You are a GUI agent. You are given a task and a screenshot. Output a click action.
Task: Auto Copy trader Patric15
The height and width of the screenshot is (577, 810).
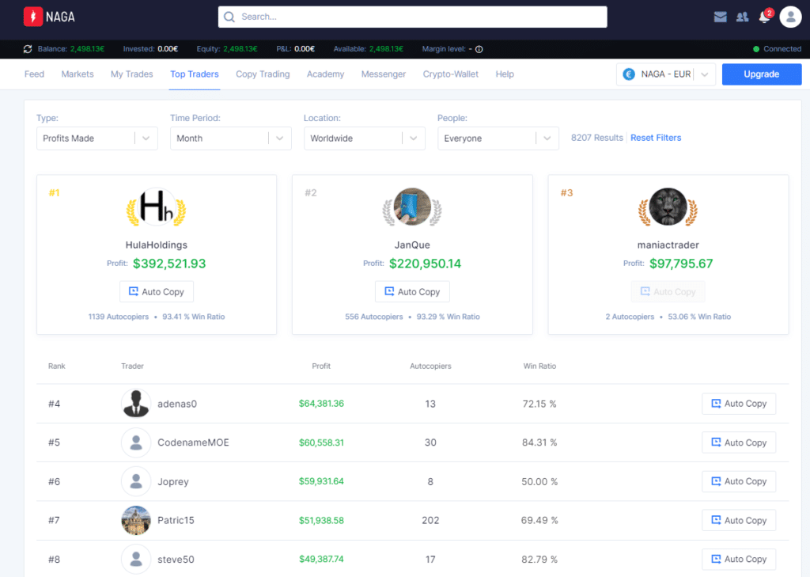pyautogui.click(x=739, y=520)
